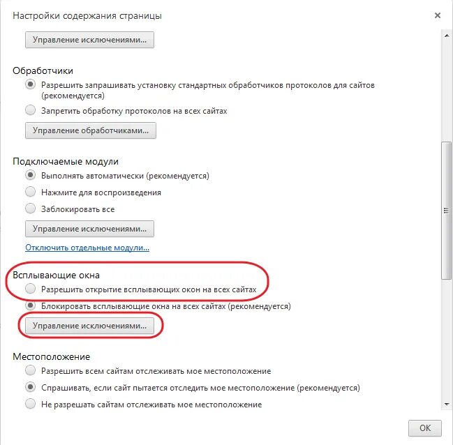Choose 'Нажмите для воспроизведения' radio option
The width and height of the screenshot is (453, 445).
click(x=30, y=192)
